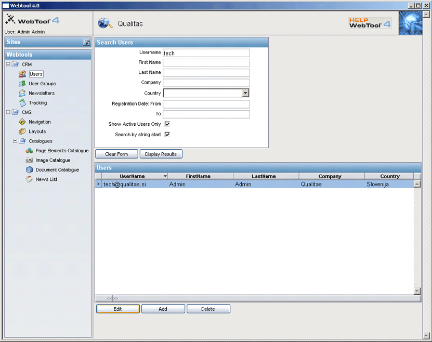Open the Layouts palette icon
Viewport: 432px width, 342px height.
[22, 131]
